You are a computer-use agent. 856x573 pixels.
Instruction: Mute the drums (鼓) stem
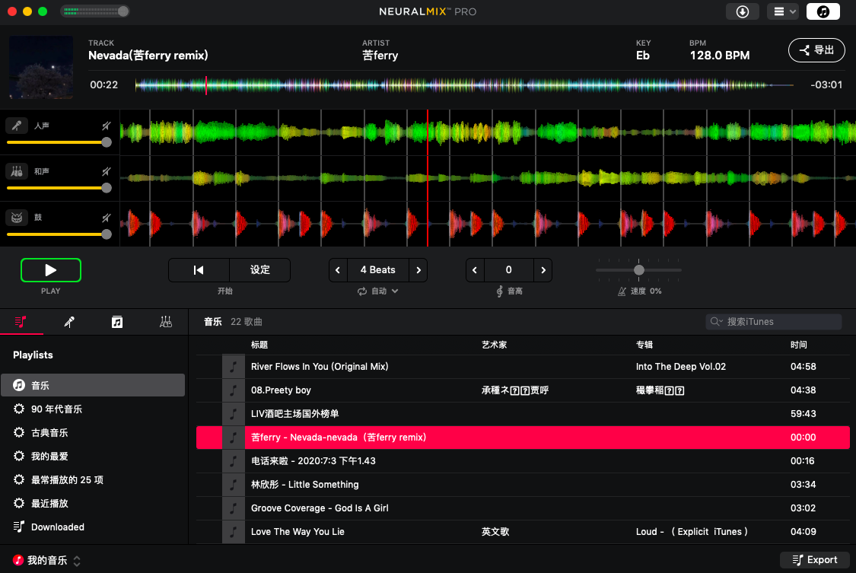pos(107,218)
